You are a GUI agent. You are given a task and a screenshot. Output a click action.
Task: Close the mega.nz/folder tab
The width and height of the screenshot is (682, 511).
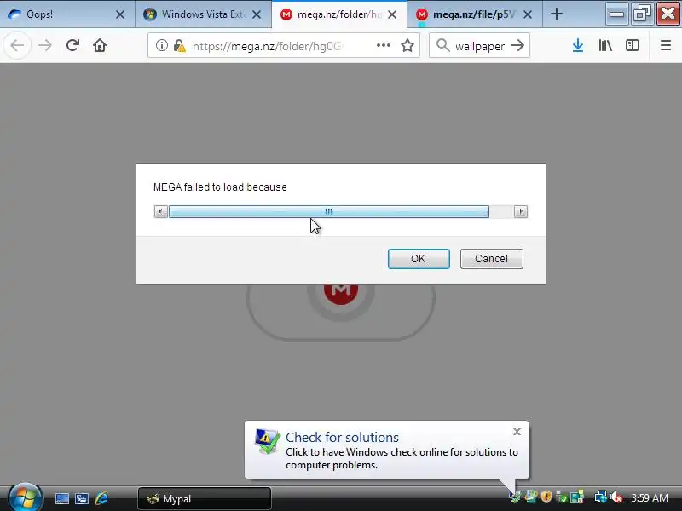(x=392, y=14)
